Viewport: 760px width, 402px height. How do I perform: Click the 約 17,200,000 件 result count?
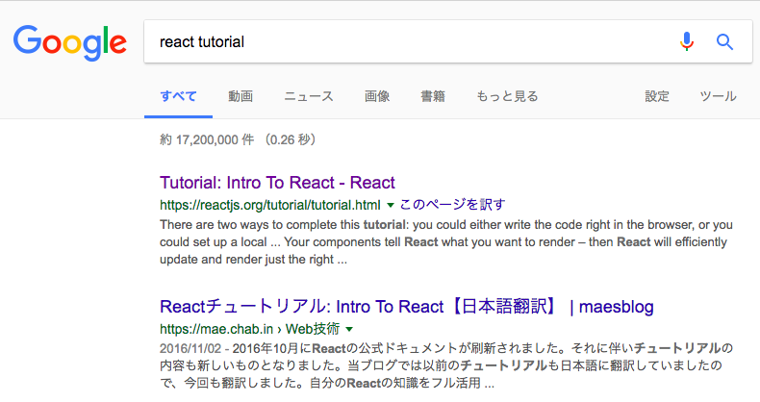click(207, 140)
